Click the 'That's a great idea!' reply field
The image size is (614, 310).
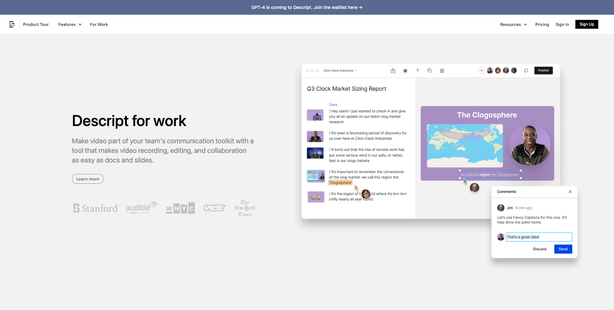(539, 237)
